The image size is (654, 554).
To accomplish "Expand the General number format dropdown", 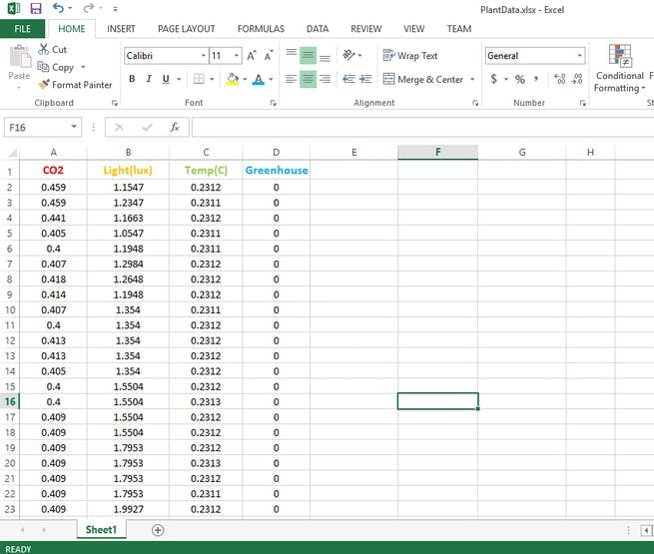I will [580, 56].
